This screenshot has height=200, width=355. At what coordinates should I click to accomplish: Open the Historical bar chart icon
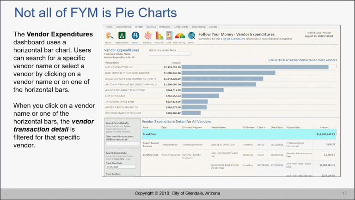tap(159, 36)
